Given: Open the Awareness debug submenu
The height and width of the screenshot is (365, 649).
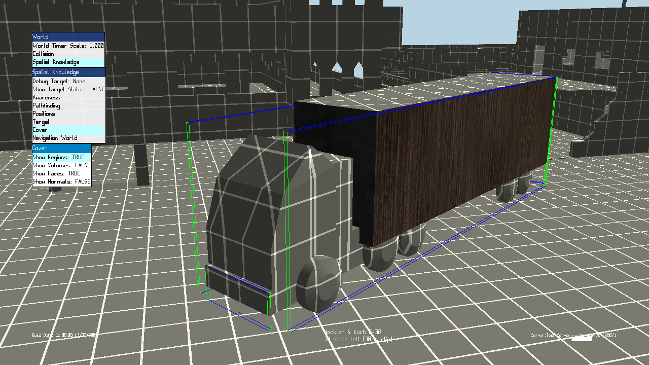Looking at the screenshot, I should [x=68, y=97].
